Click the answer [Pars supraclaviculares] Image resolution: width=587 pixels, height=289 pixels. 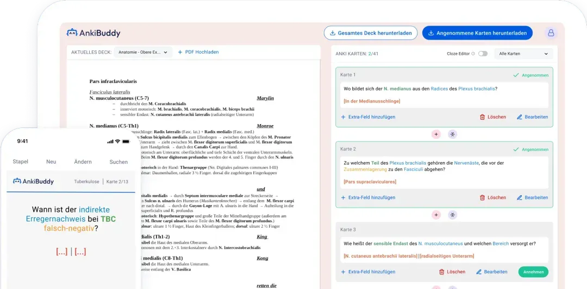(x=370, y=182)
